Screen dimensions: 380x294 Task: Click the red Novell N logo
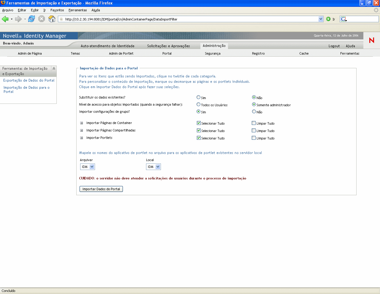coord(372,40)
